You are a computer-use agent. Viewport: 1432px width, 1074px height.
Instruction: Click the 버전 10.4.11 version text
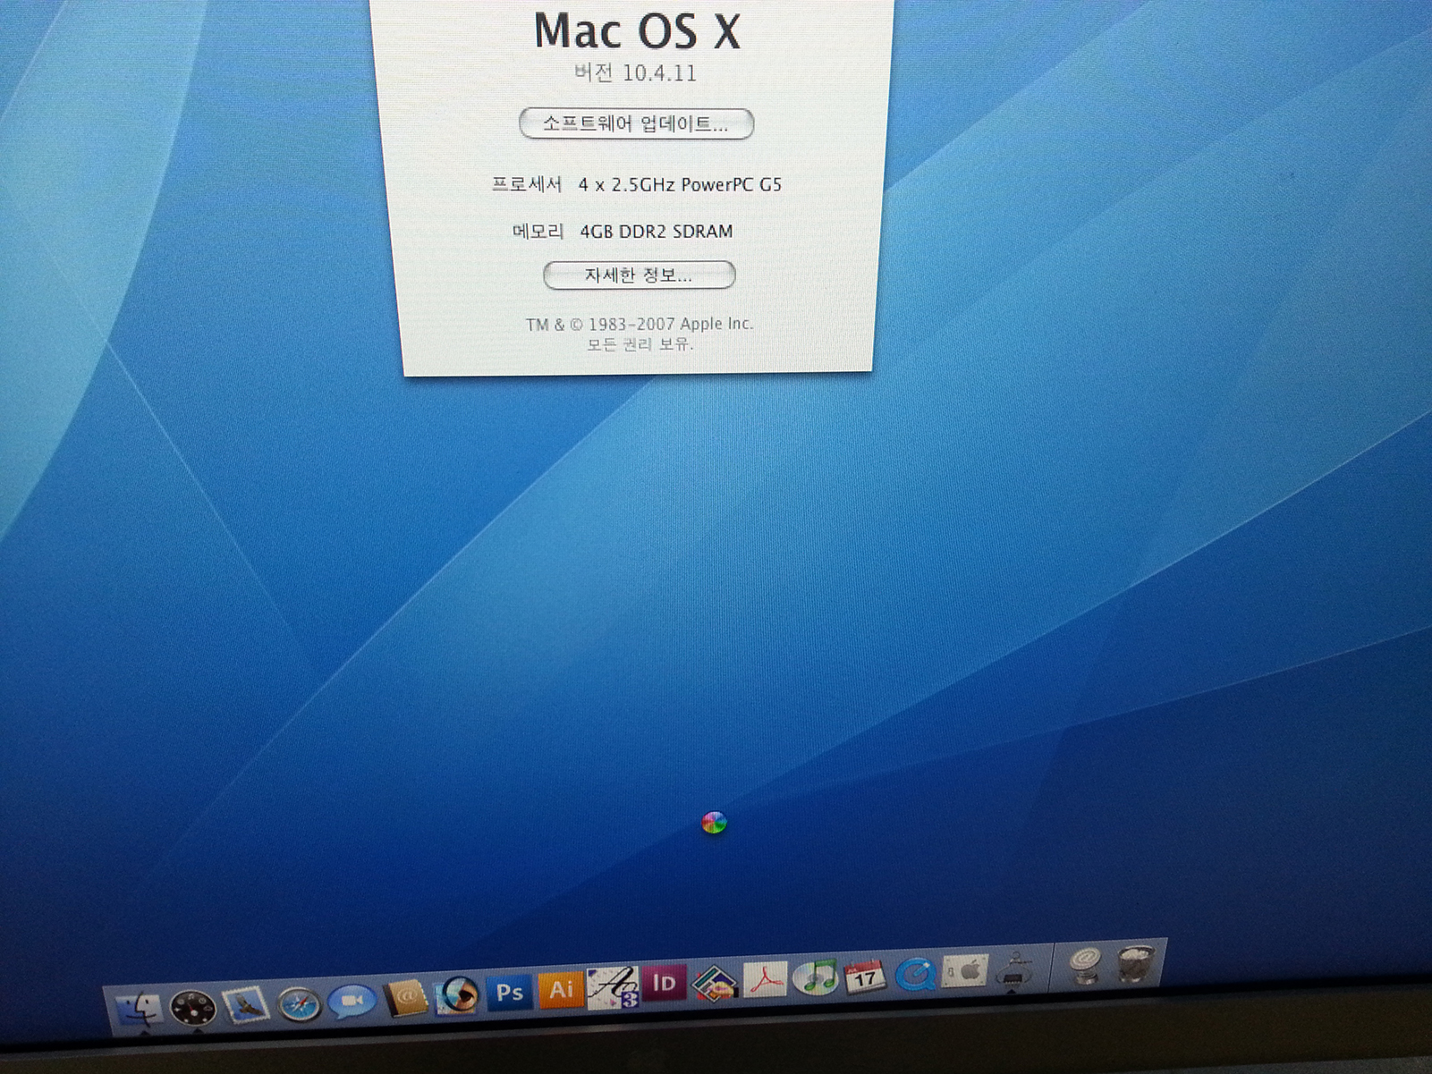click(635, 73)
